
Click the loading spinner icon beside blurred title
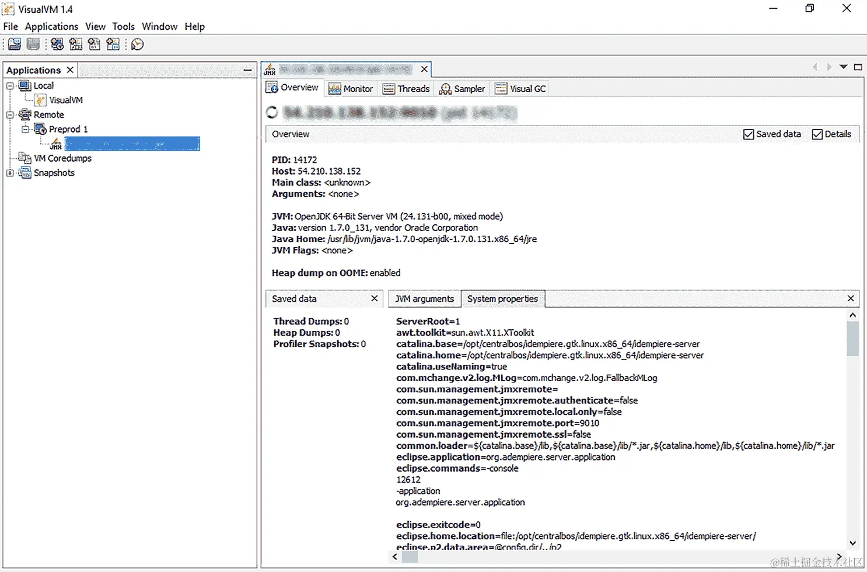pos(272,113)
